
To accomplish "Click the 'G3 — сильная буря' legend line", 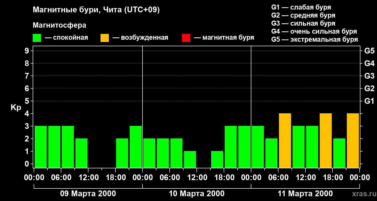I will 303,23.
